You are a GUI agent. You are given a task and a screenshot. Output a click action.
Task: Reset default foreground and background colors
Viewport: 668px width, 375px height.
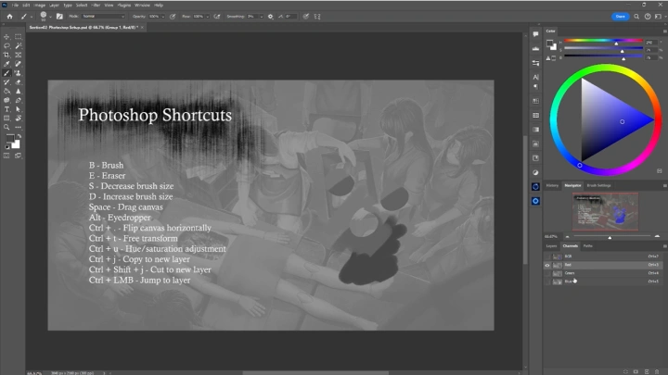(6, 147)
